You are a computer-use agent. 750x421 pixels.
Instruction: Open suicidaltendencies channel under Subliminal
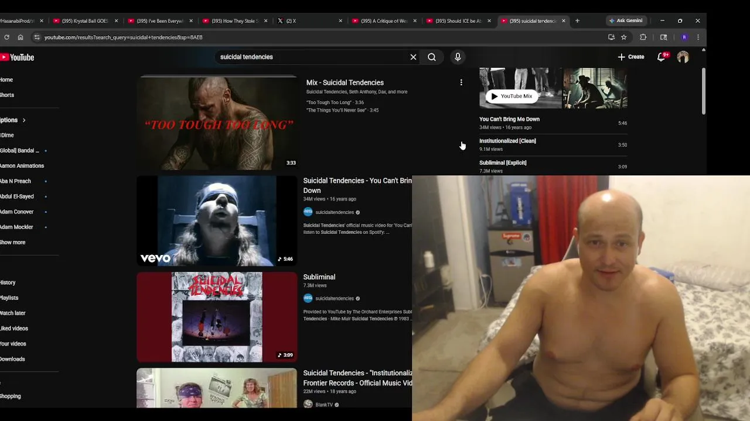click(335, 298)
